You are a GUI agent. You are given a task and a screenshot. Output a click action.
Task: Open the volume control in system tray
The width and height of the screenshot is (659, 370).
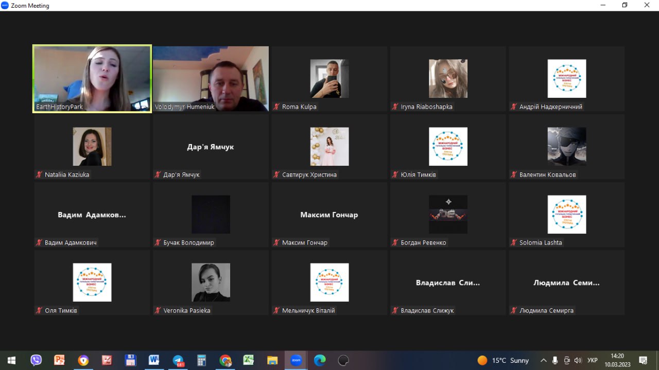pyautogui.click(x=578, y=360)
